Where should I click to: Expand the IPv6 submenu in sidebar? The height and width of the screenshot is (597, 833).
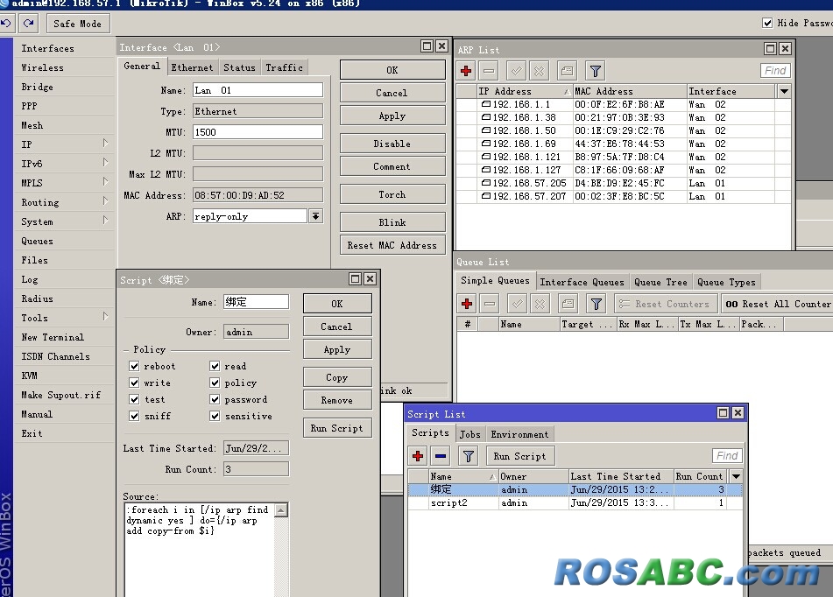[x=105, y=163]
